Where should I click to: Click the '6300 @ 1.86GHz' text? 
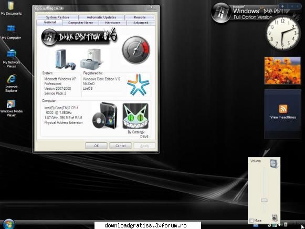(x=59, y=112)
